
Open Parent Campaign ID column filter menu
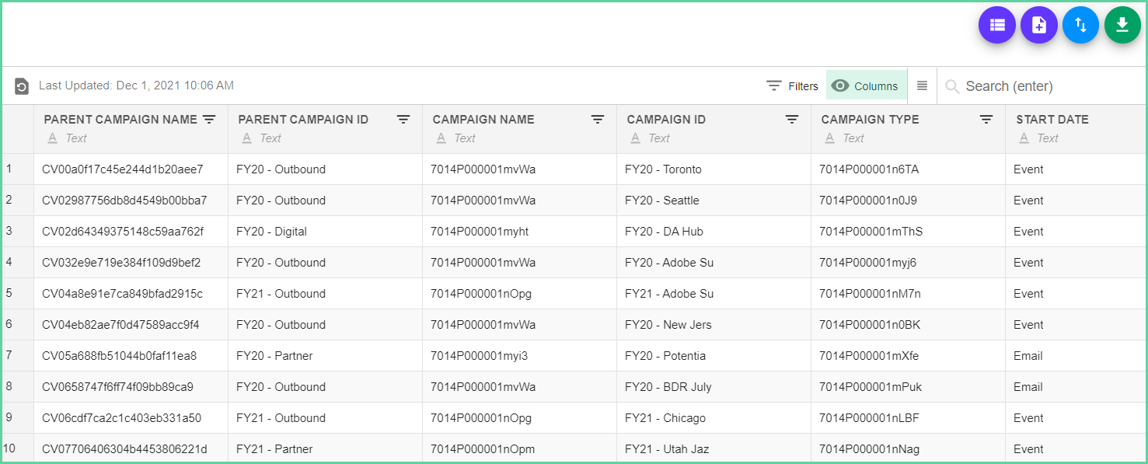click(x=403, y=119)
